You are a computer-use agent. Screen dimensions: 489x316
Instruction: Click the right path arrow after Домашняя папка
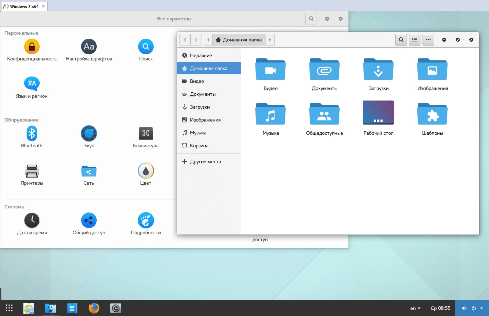[x=270, y=40]
